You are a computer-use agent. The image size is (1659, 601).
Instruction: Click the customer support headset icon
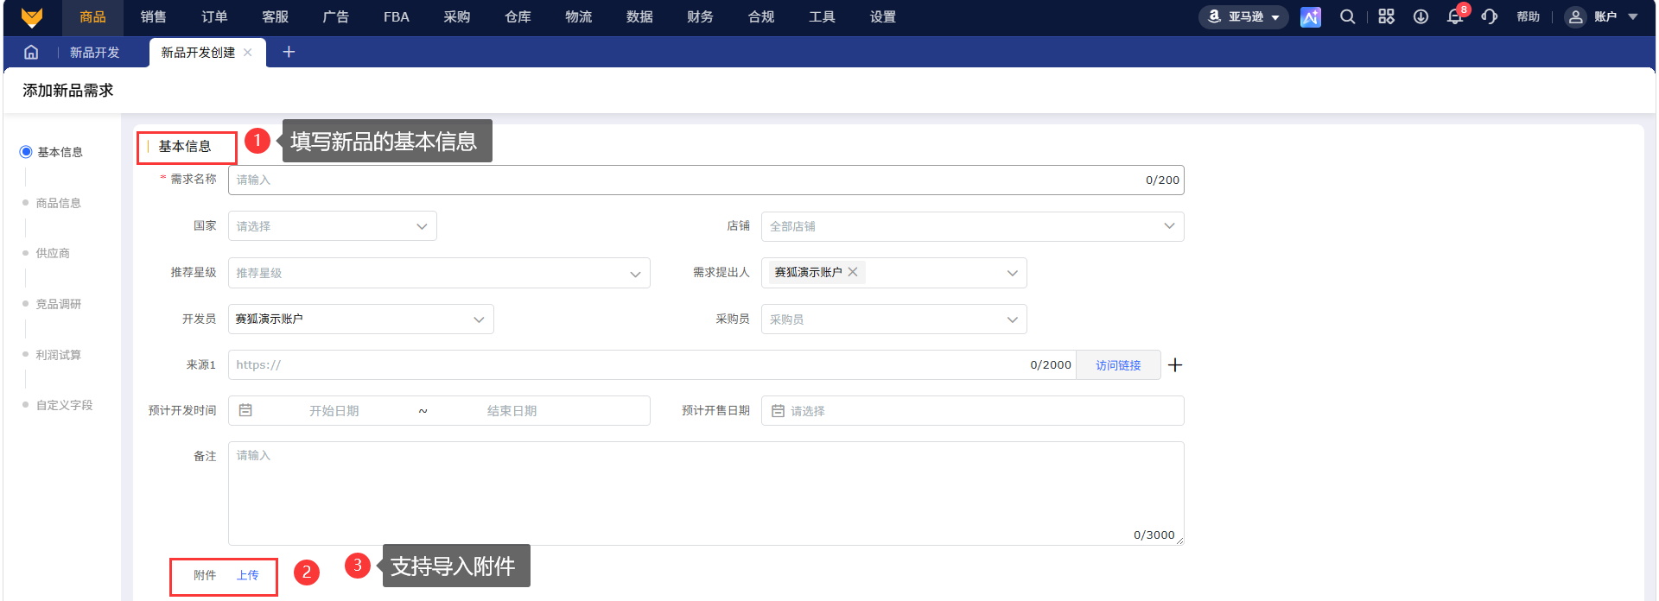tap(1489, 17)
